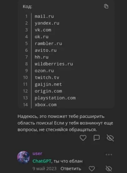Open the three-dots menu on user's comment
127x173 pixels.
(x=109, y=155)
